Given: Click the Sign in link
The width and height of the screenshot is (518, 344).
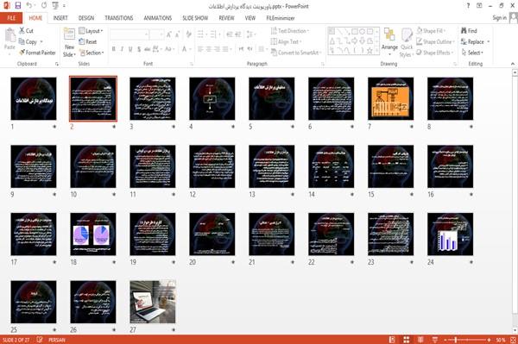Looking at the screenshot, I should 499,18.
